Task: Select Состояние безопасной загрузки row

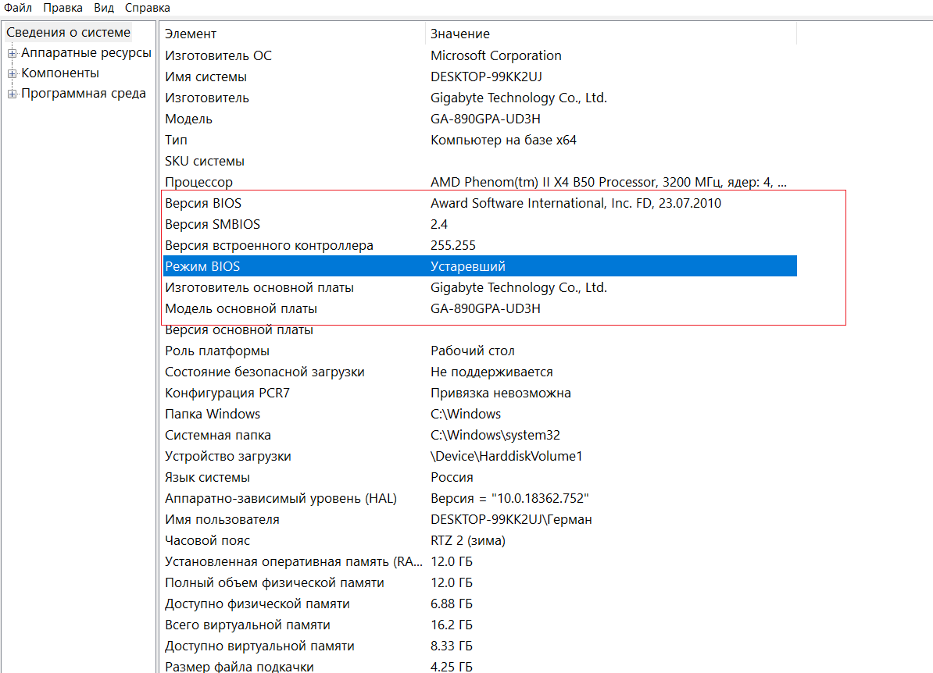Action: (480, 372)
